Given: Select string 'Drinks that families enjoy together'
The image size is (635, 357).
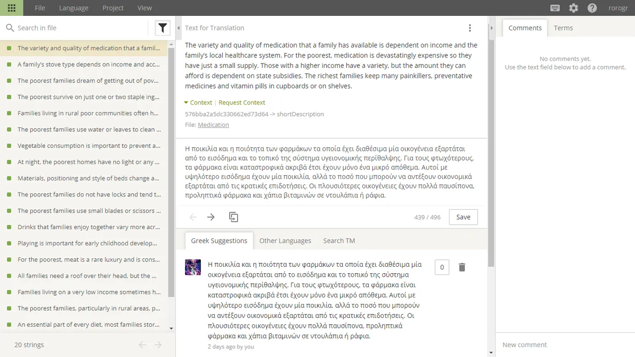Looking at the screenshot, I should click(84, 227).
